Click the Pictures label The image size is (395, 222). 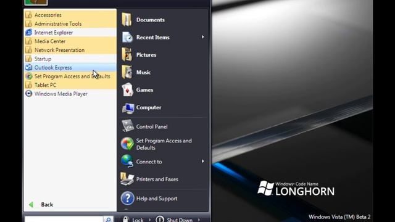click(146, 55)
